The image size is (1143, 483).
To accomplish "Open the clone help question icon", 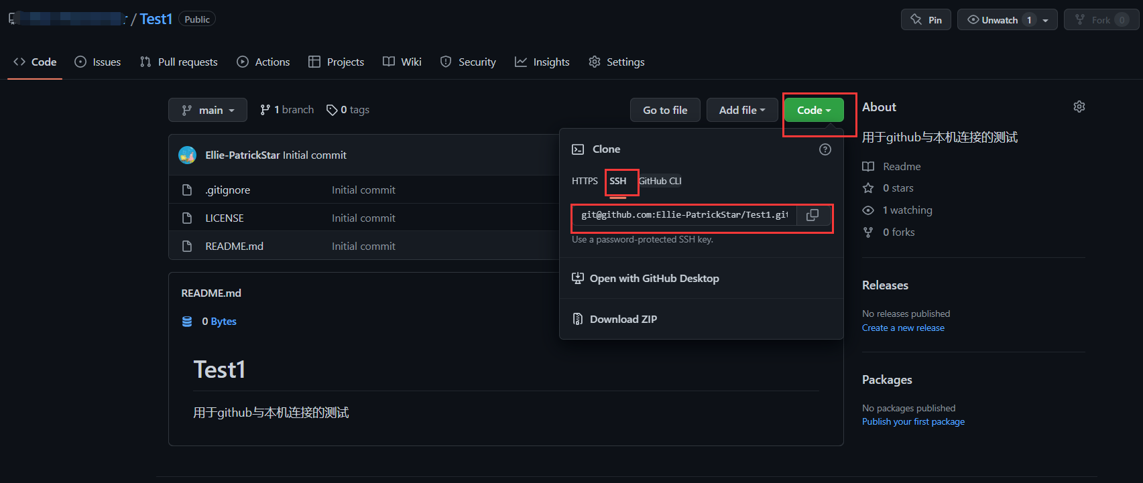I will [825, 149].
